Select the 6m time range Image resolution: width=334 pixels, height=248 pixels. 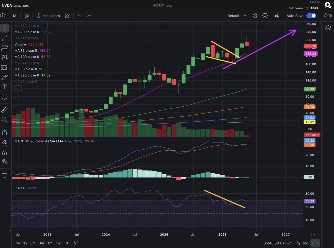[33, 243]
